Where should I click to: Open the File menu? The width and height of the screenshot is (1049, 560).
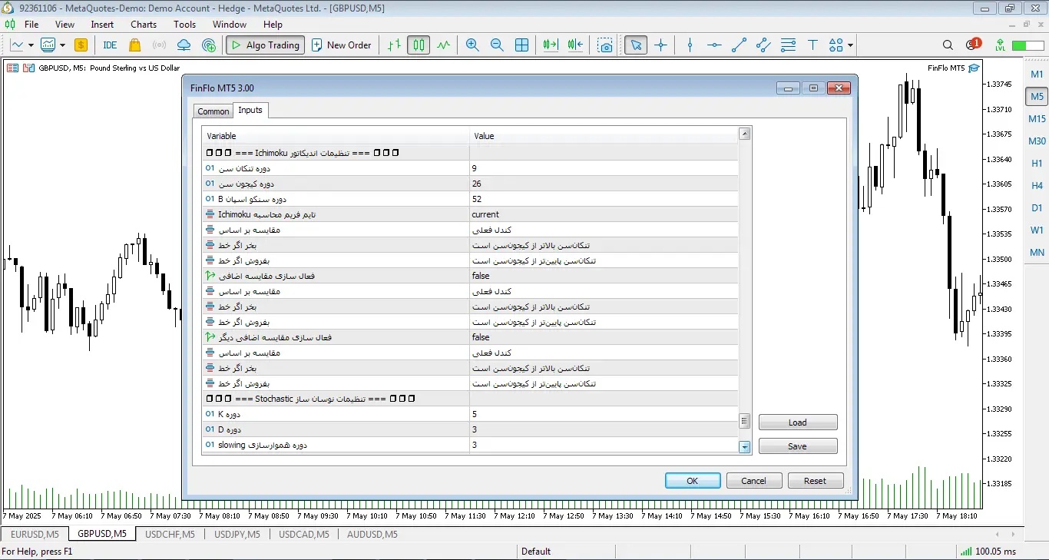(31, 25)
